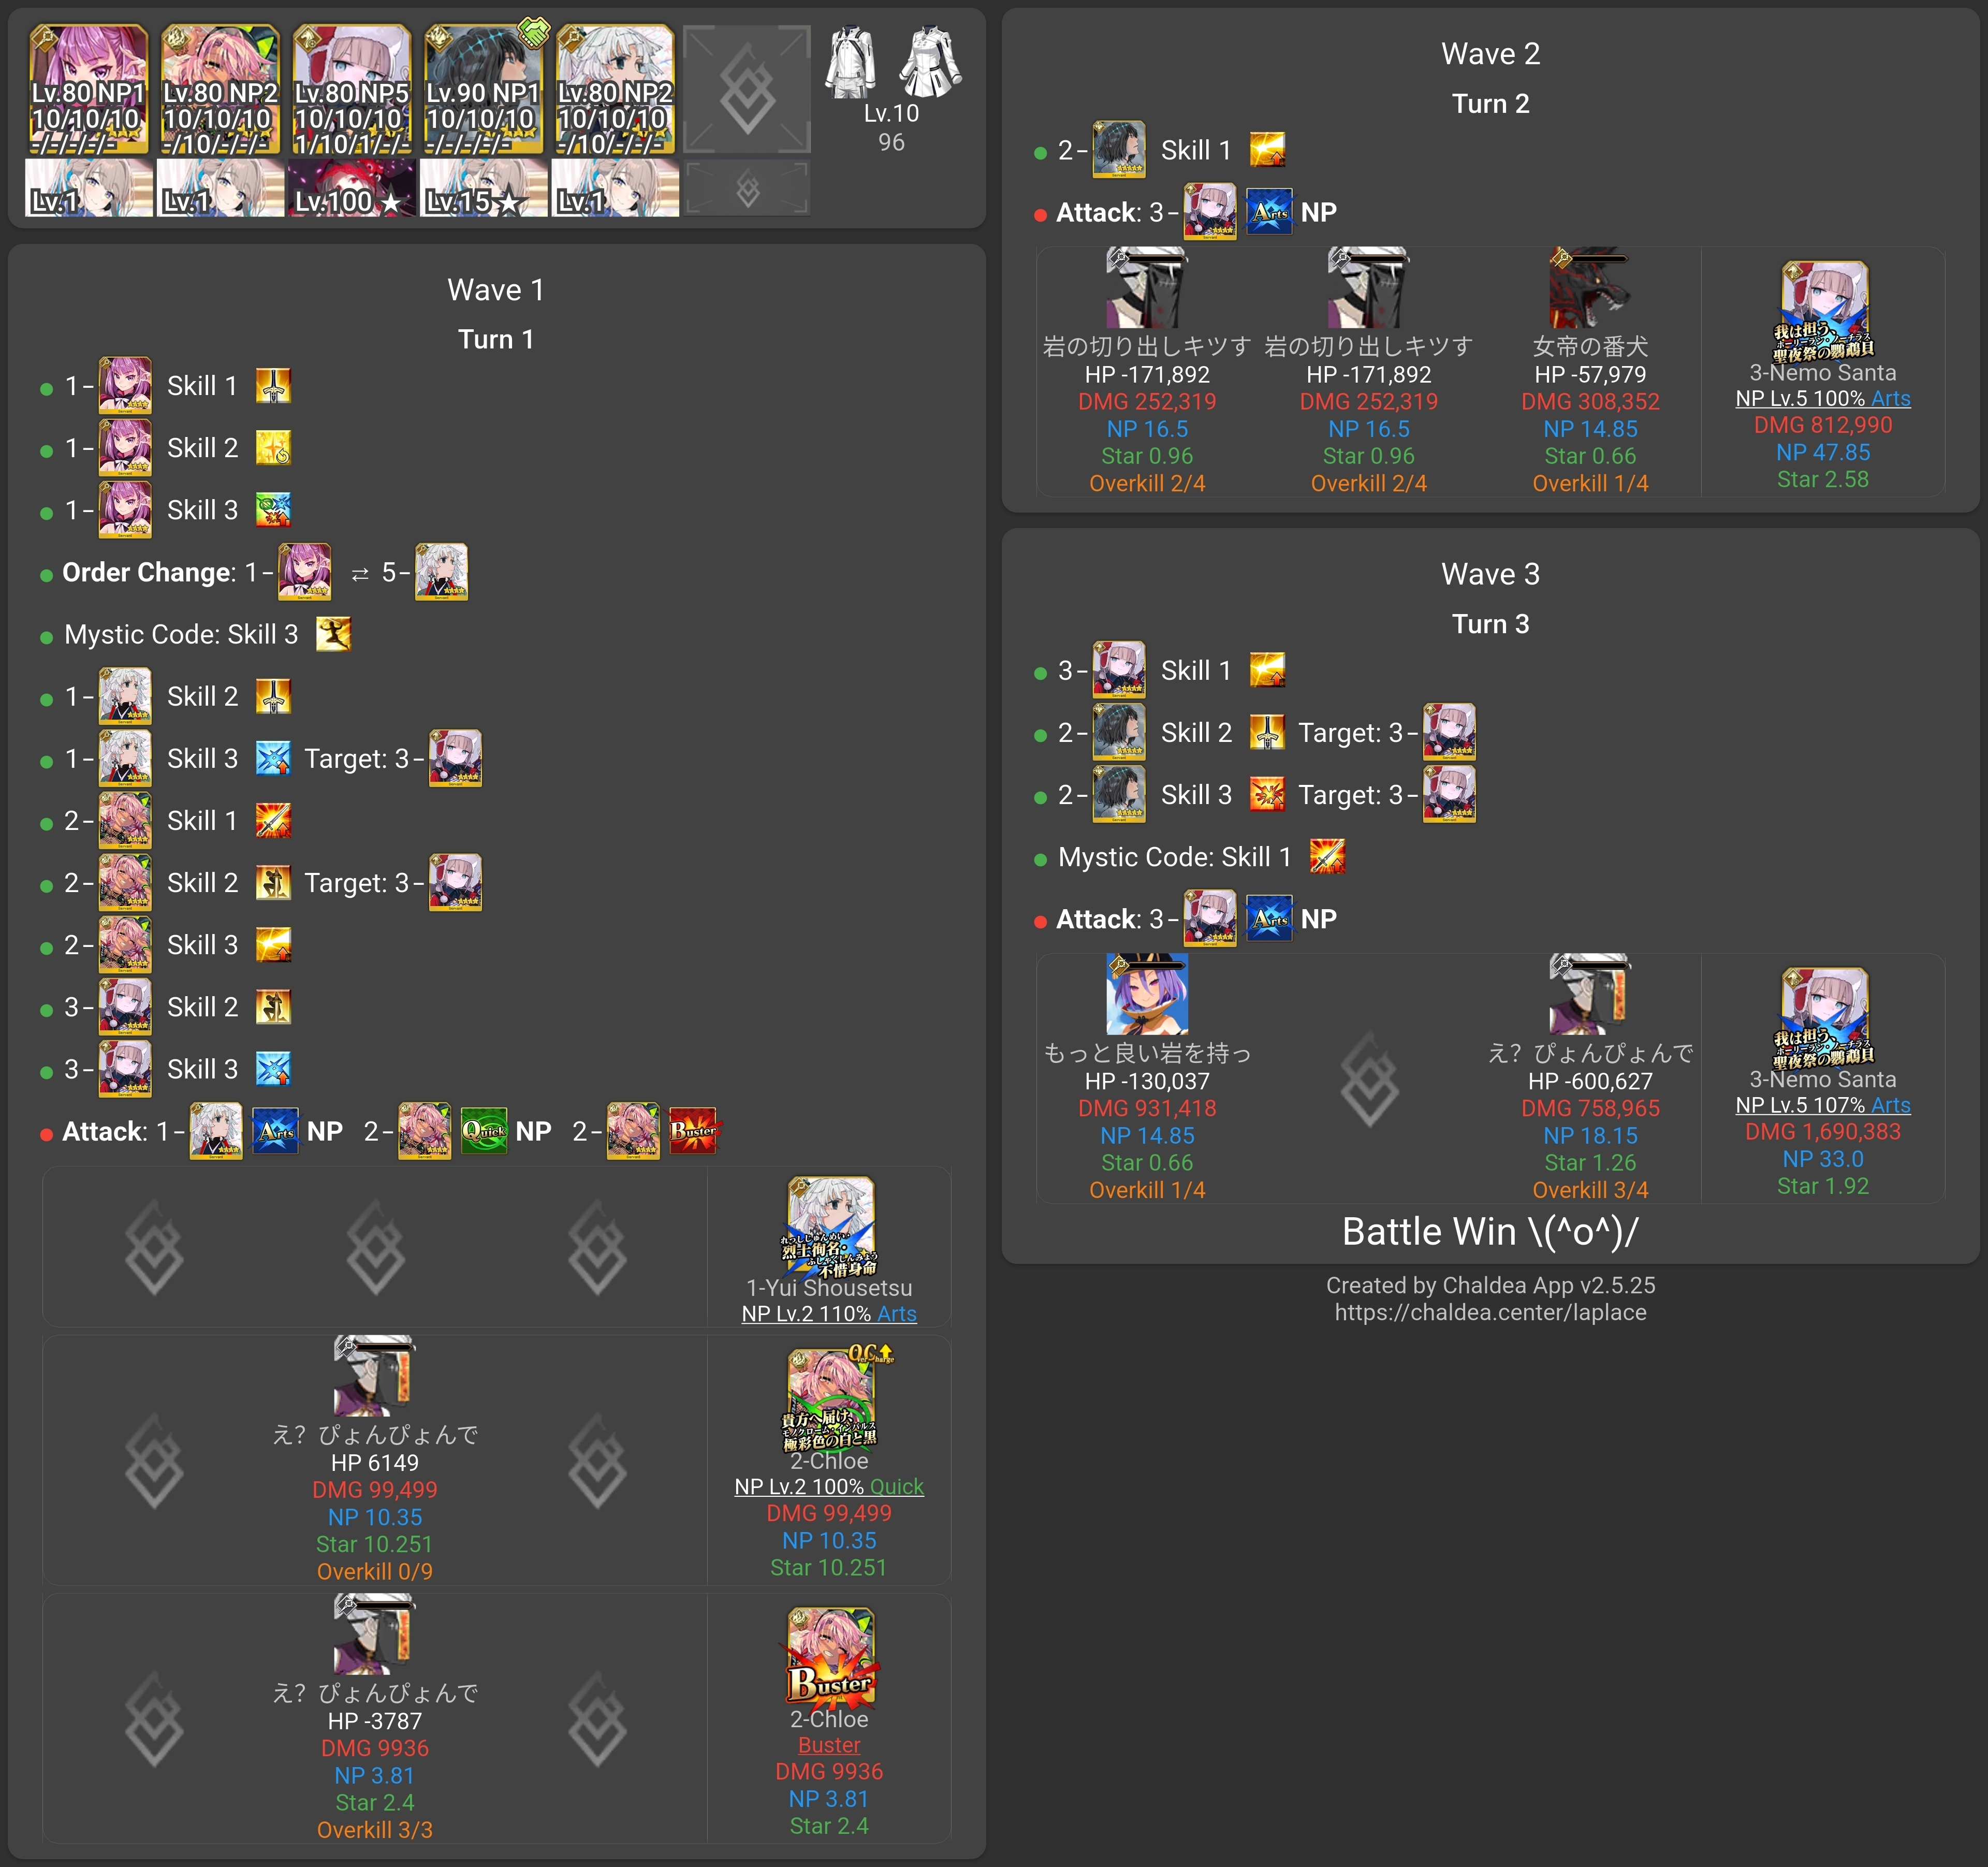The width and height of the screenshot is (1988, 1867).
Task: Click the Skill 3 icon targeting servant 3 in Wave 3
Action: (x=1267, y=795)
